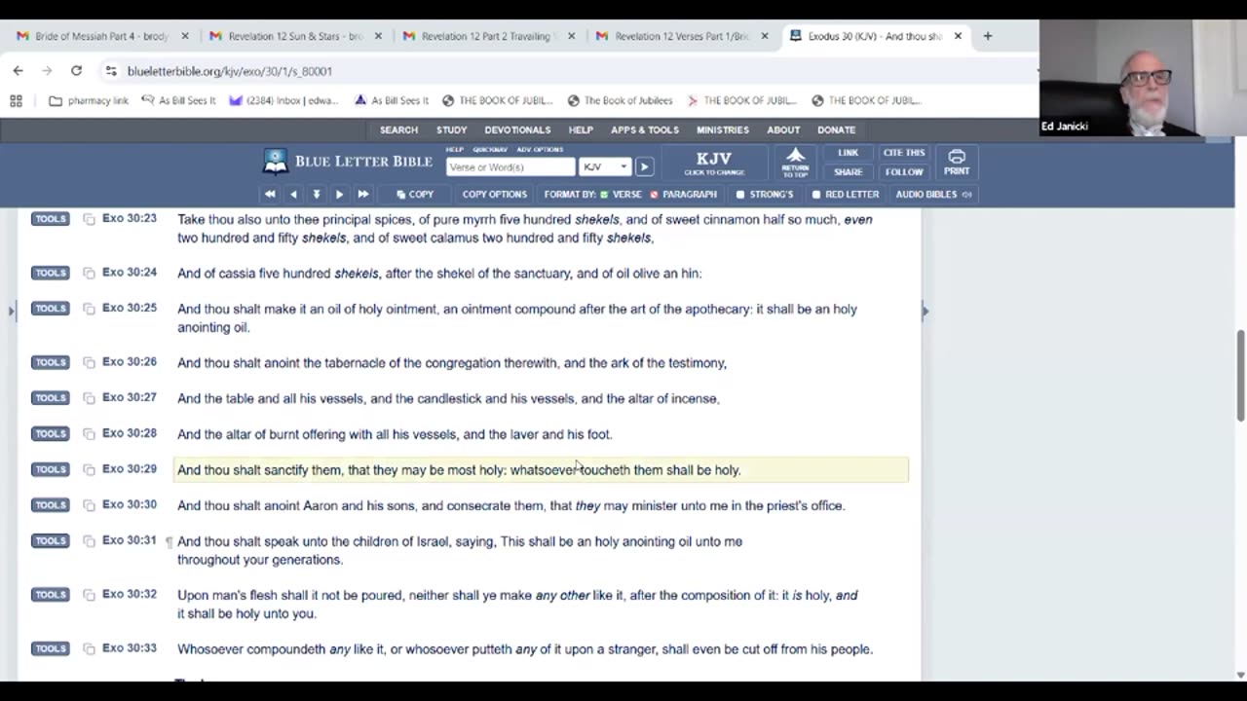
Task: Go to next chapter with right arrow
Action: click(339, 195)
